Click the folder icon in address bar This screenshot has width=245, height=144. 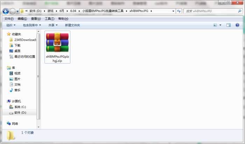(22, 11)
